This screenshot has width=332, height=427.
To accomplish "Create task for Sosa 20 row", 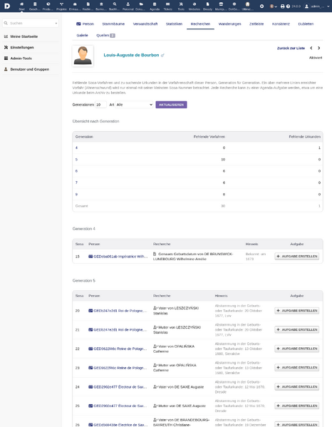I will pos(297,310).
